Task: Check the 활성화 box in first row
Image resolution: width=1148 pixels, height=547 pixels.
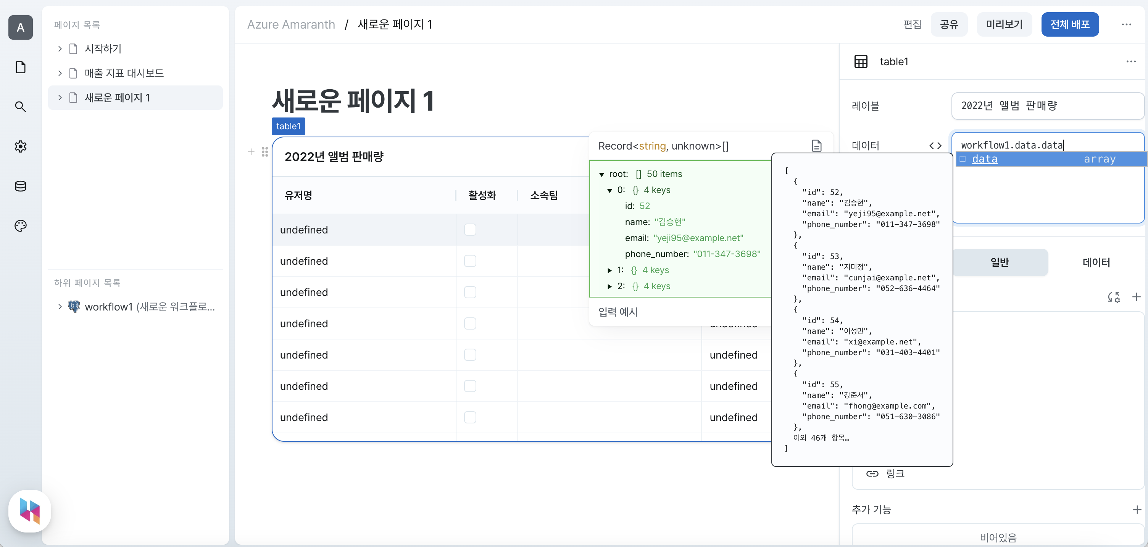Action: [x=470, y=230]
